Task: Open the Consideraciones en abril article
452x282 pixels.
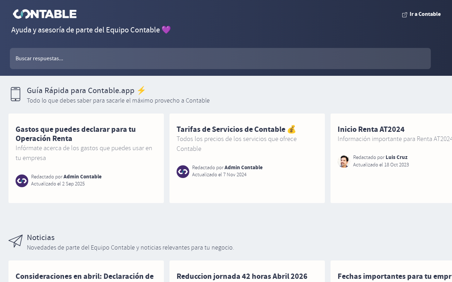Action: (84, 276)
